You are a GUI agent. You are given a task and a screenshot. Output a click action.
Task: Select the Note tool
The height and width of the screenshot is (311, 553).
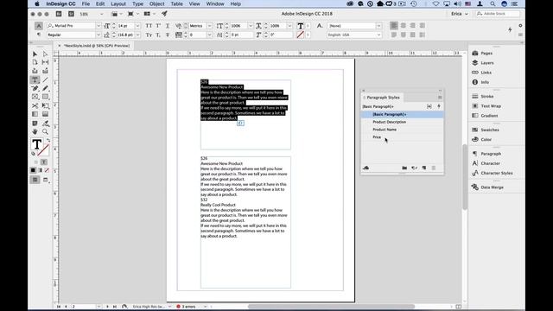[35, 123]
